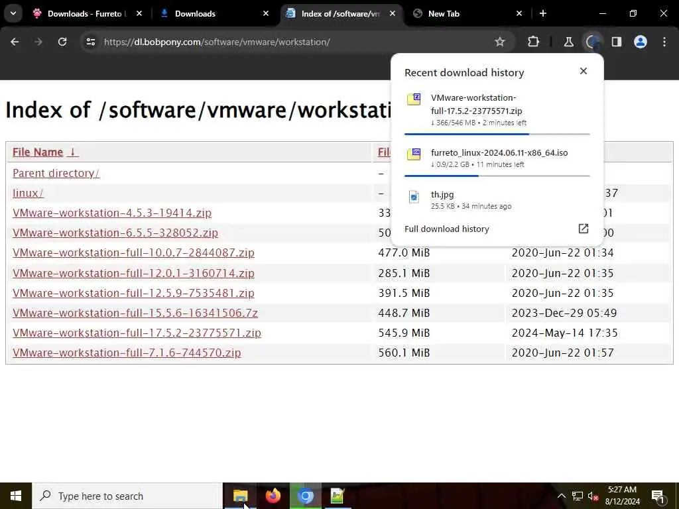Open Chrome three-dot menu

pyautogui.click(x=664, y=42)
